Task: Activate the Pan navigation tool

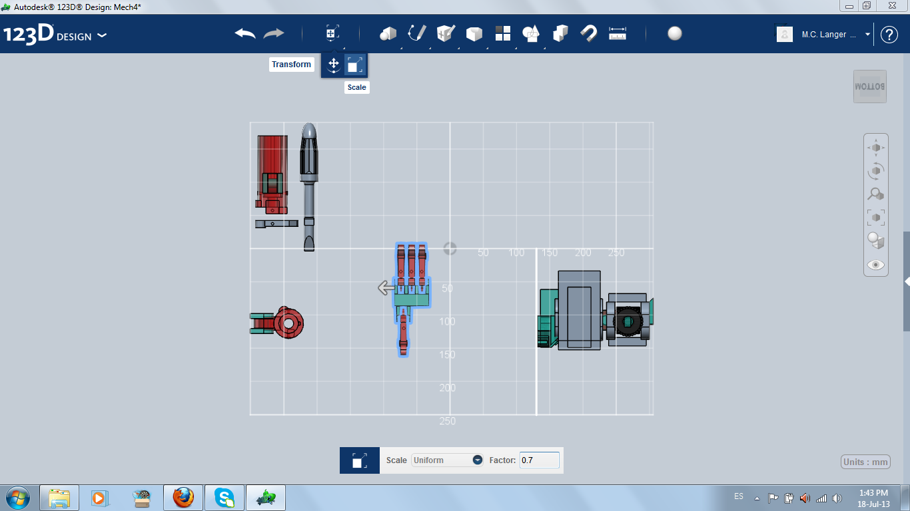Action: coord(876,148)
